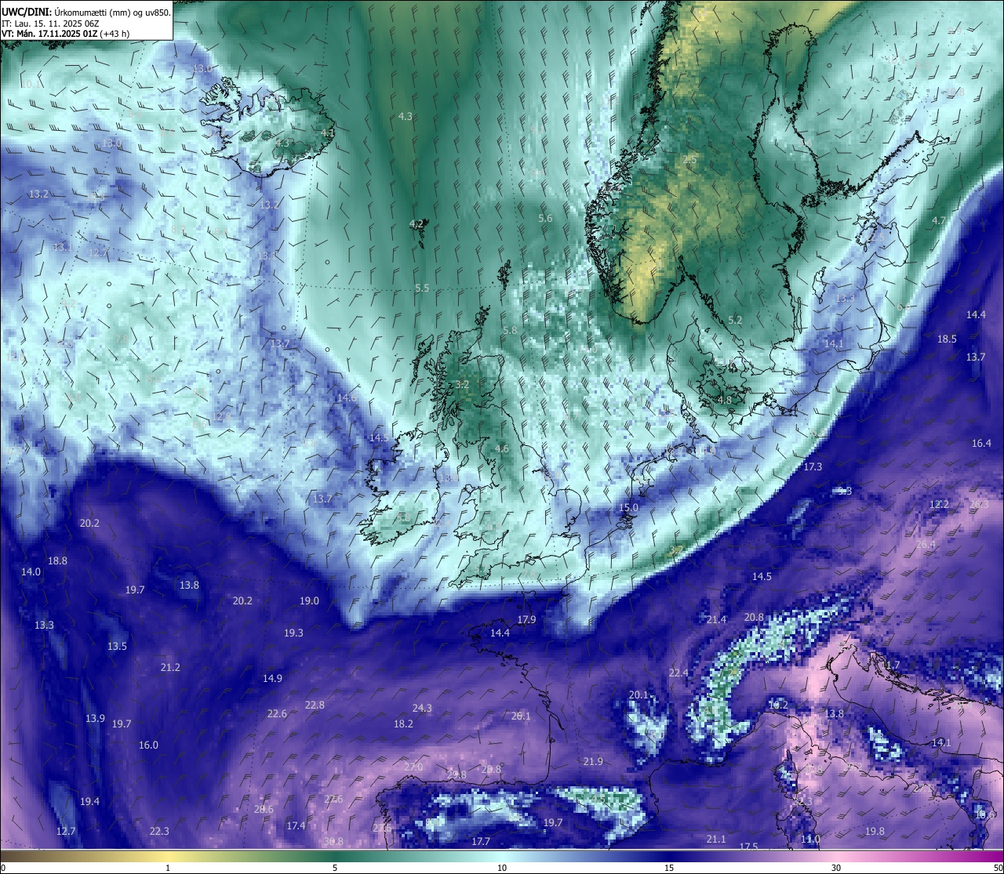Select the 12.2 value label
The image size is (1004, 874).
click(x=939, y=504)
